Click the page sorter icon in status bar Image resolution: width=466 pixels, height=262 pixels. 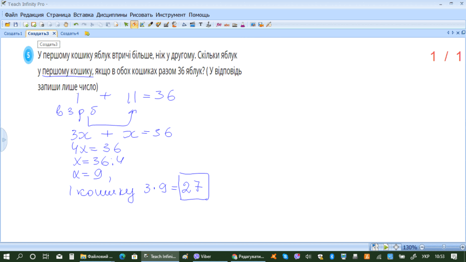(375, 247)
